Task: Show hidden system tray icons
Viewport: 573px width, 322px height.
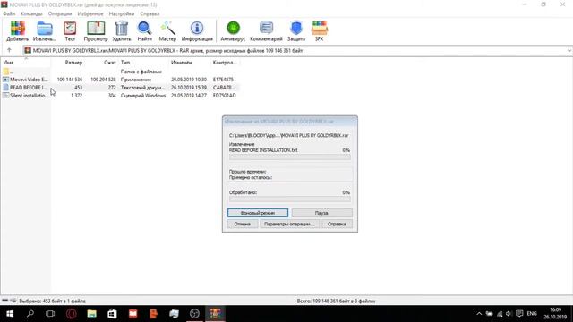Action: point(479,314)
